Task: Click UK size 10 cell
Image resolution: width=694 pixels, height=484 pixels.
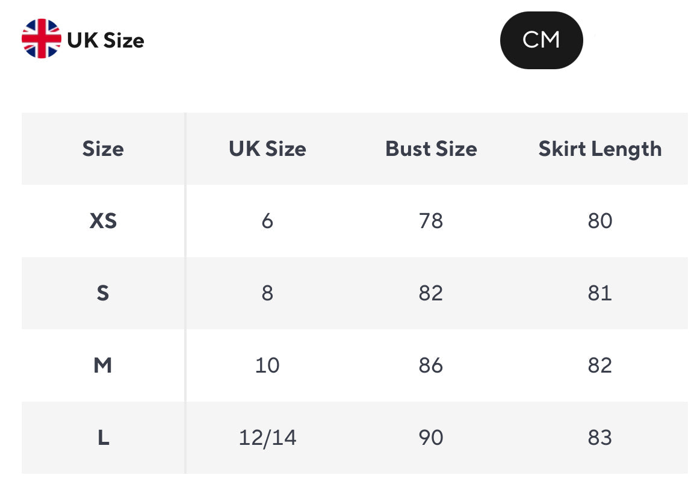Action: 267,365
